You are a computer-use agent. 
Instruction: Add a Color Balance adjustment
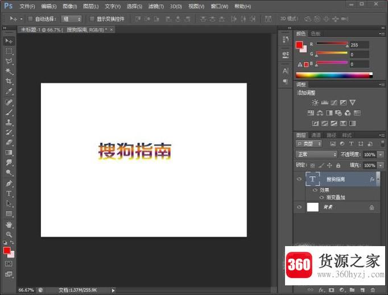320,113
